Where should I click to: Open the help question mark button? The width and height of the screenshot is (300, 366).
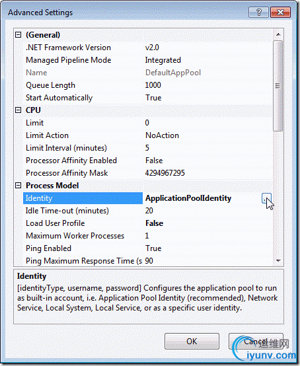(x=258, y=12)
